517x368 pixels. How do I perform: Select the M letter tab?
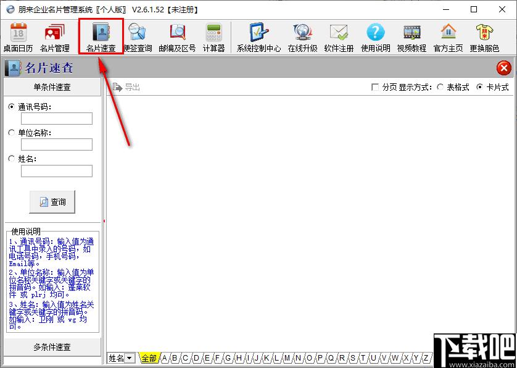(x=287, y=358)
